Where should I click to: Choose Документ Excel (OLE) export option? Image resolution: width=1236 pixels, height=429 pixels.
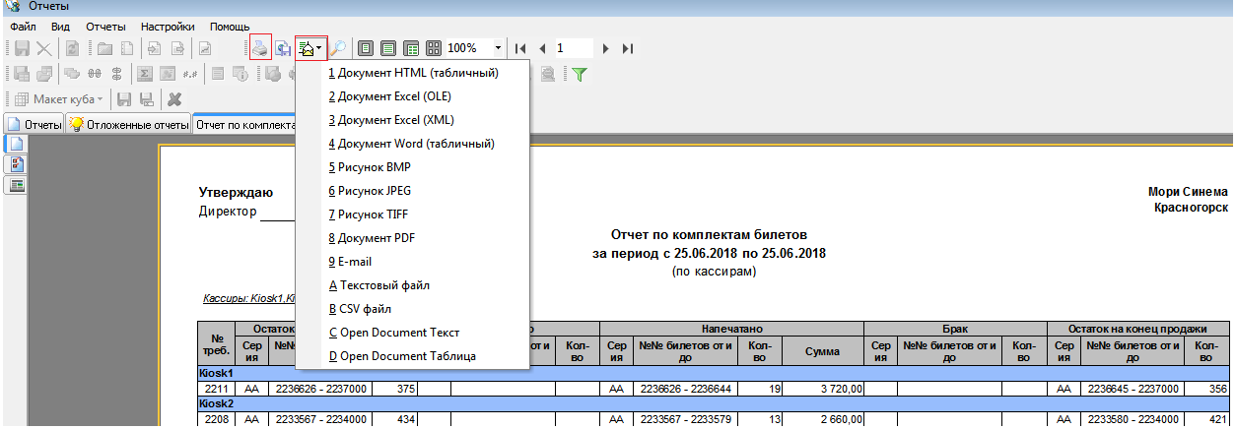pos(412,96)
